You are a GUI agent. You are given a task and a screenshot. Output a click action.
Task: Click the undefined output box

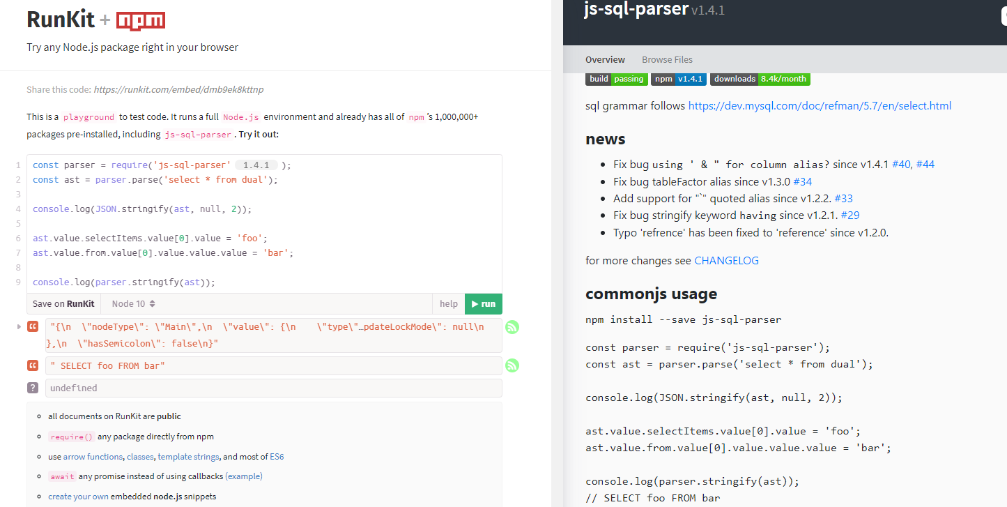pos(274,388)
